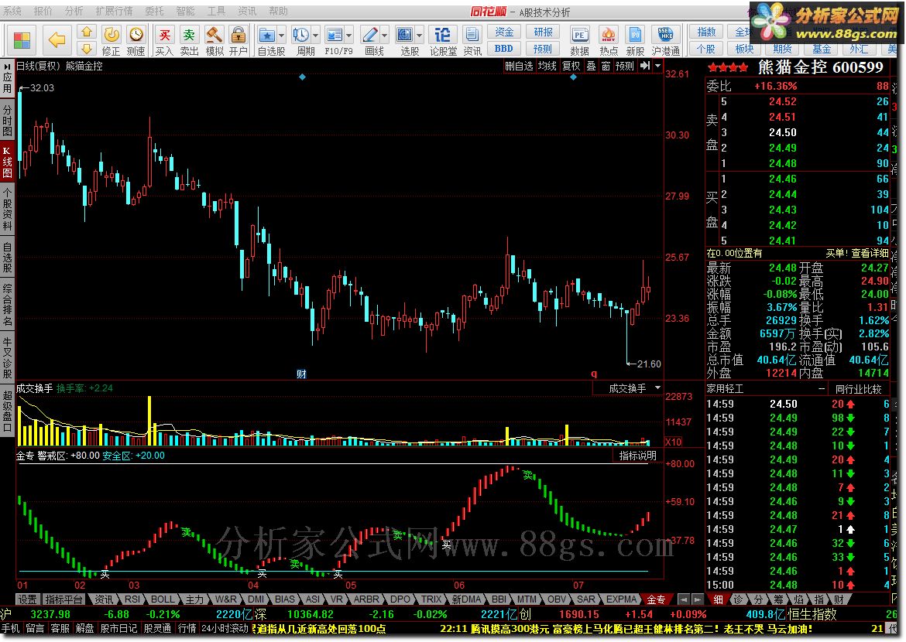Screen dimensions: 906x642
Task: Click the 期货 futures button
Action: click(782, 49)
